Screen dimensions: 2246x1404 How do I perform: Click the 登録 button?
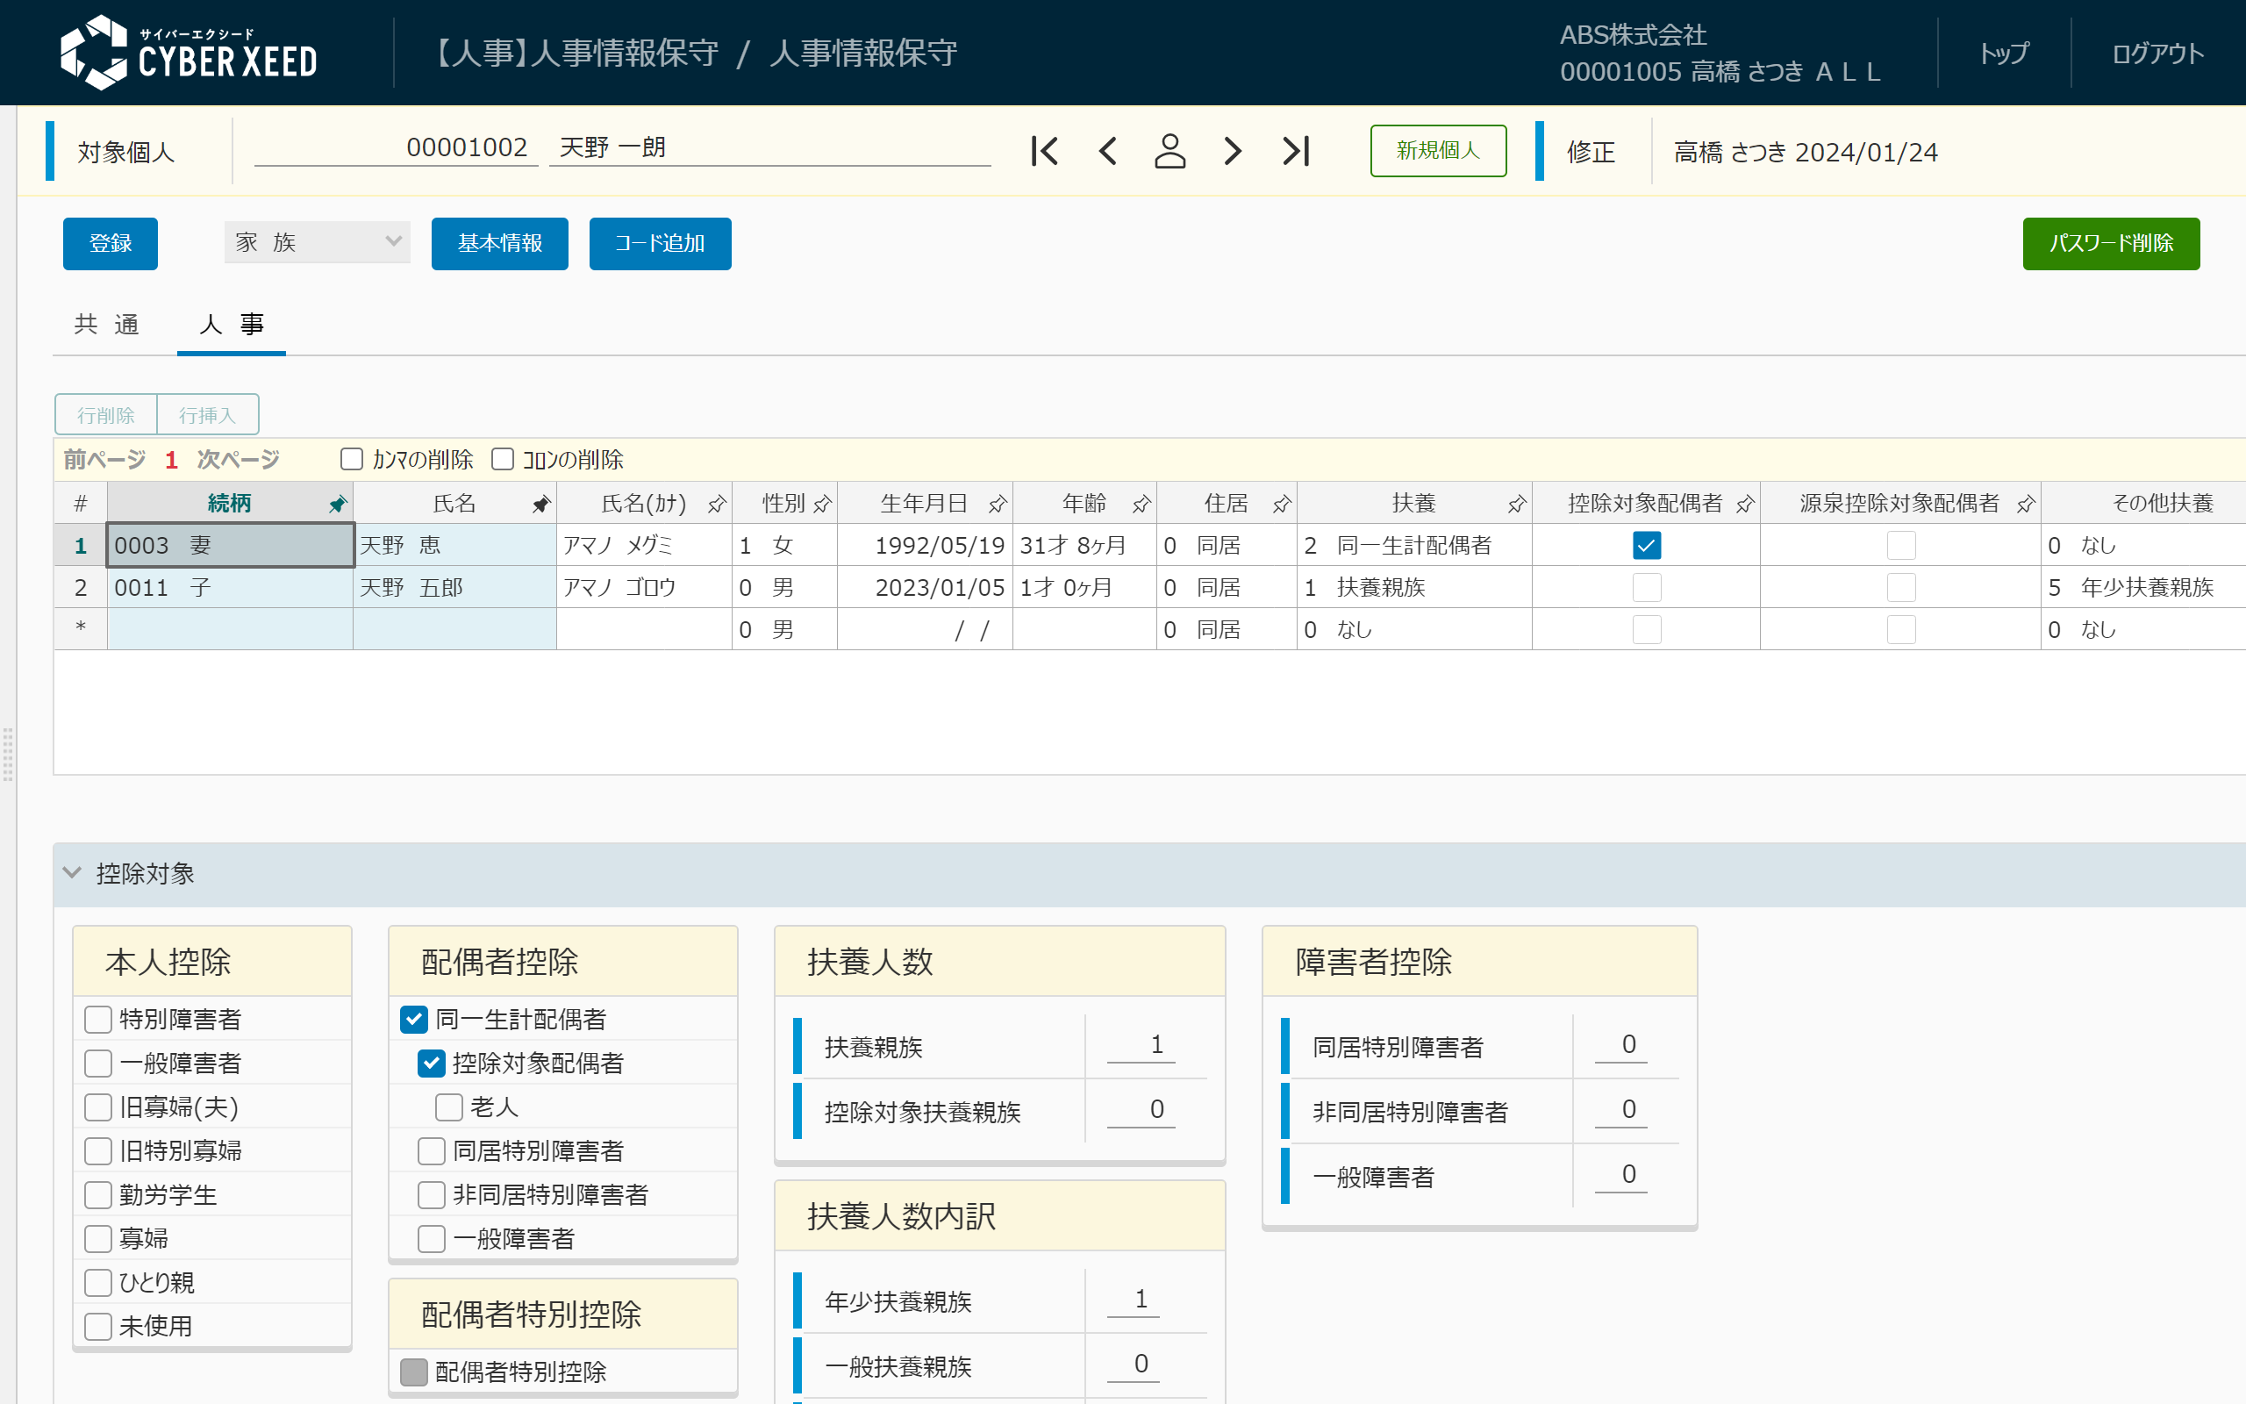[x=111, y=243]
